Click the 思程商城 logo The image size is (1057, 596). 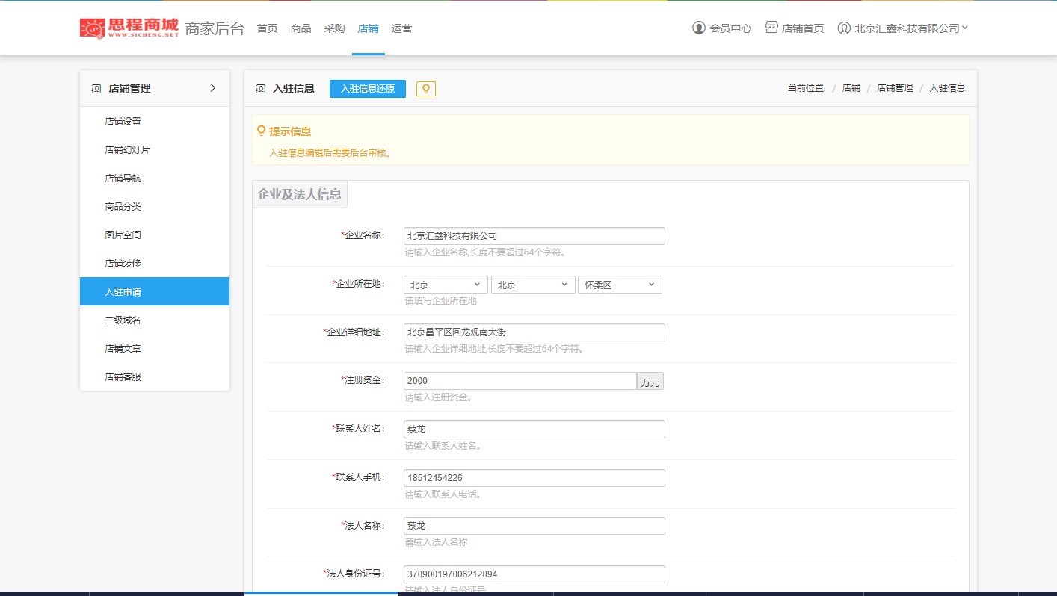pos(129,28)
